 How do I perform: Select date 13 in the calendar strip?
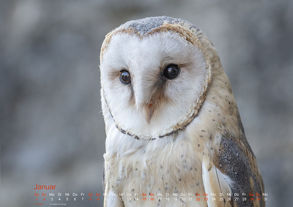tap(129, 199)
